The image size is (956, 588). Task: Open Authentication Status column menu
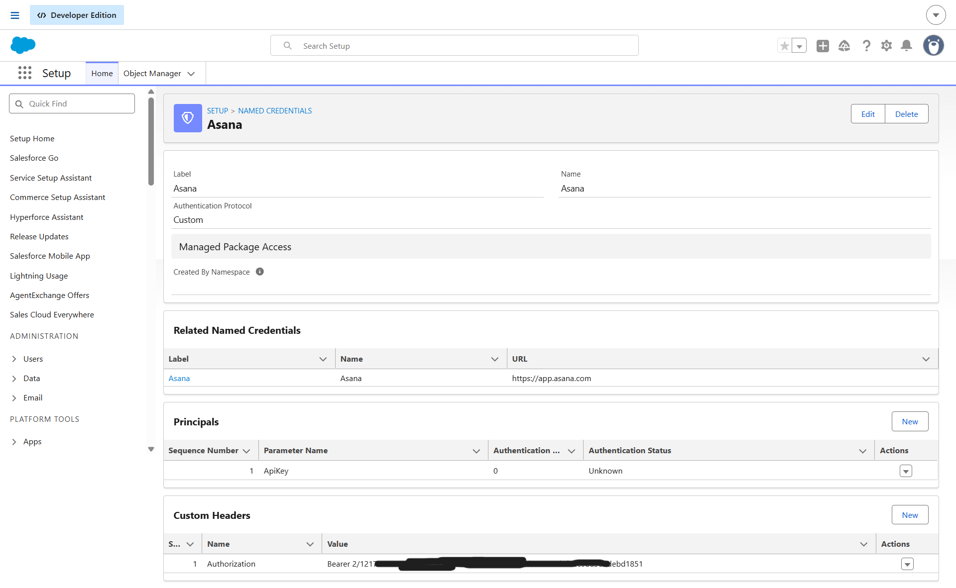coord(862,451)
